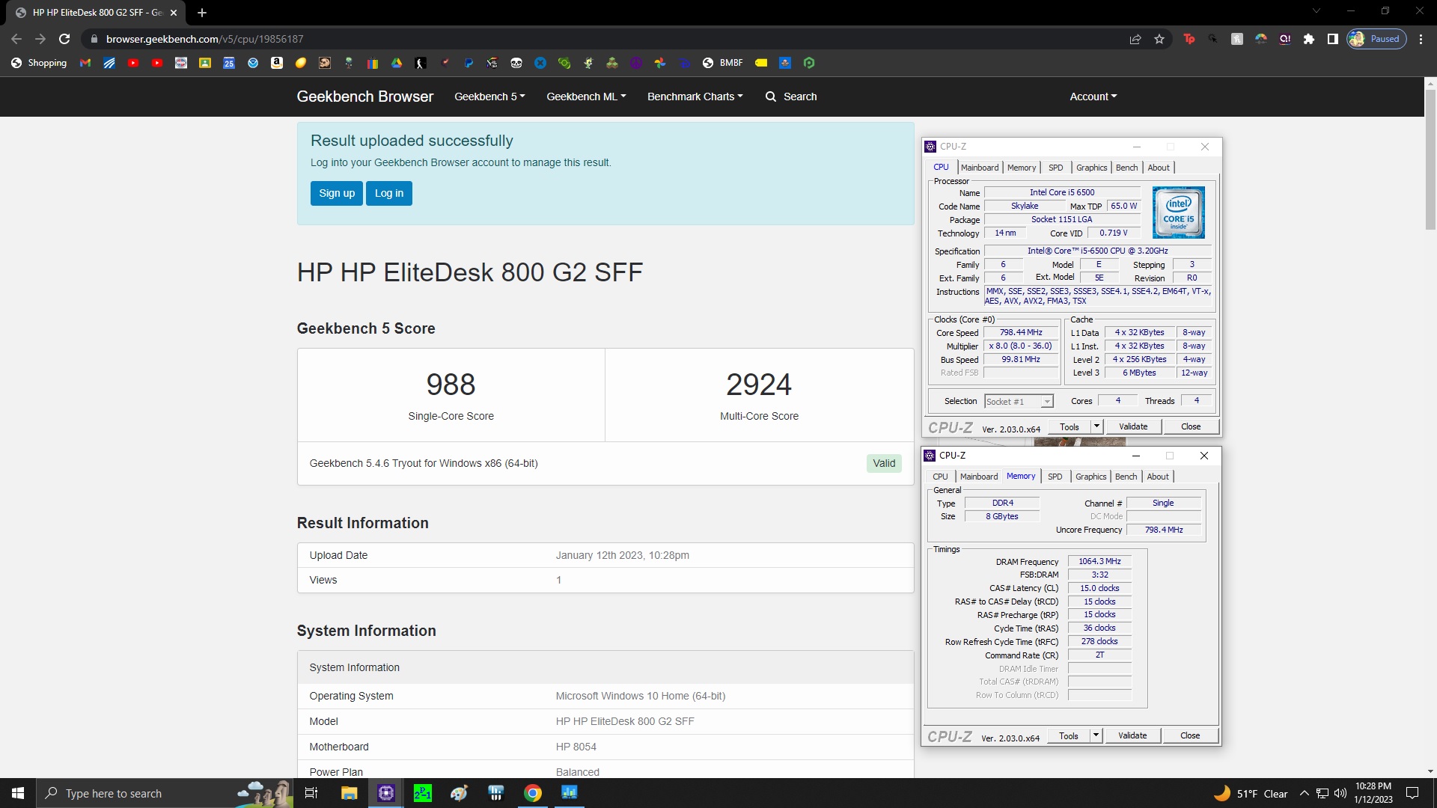
Task: Switch to Memory tab in top CPU-Z
Action: point(1022,168)
